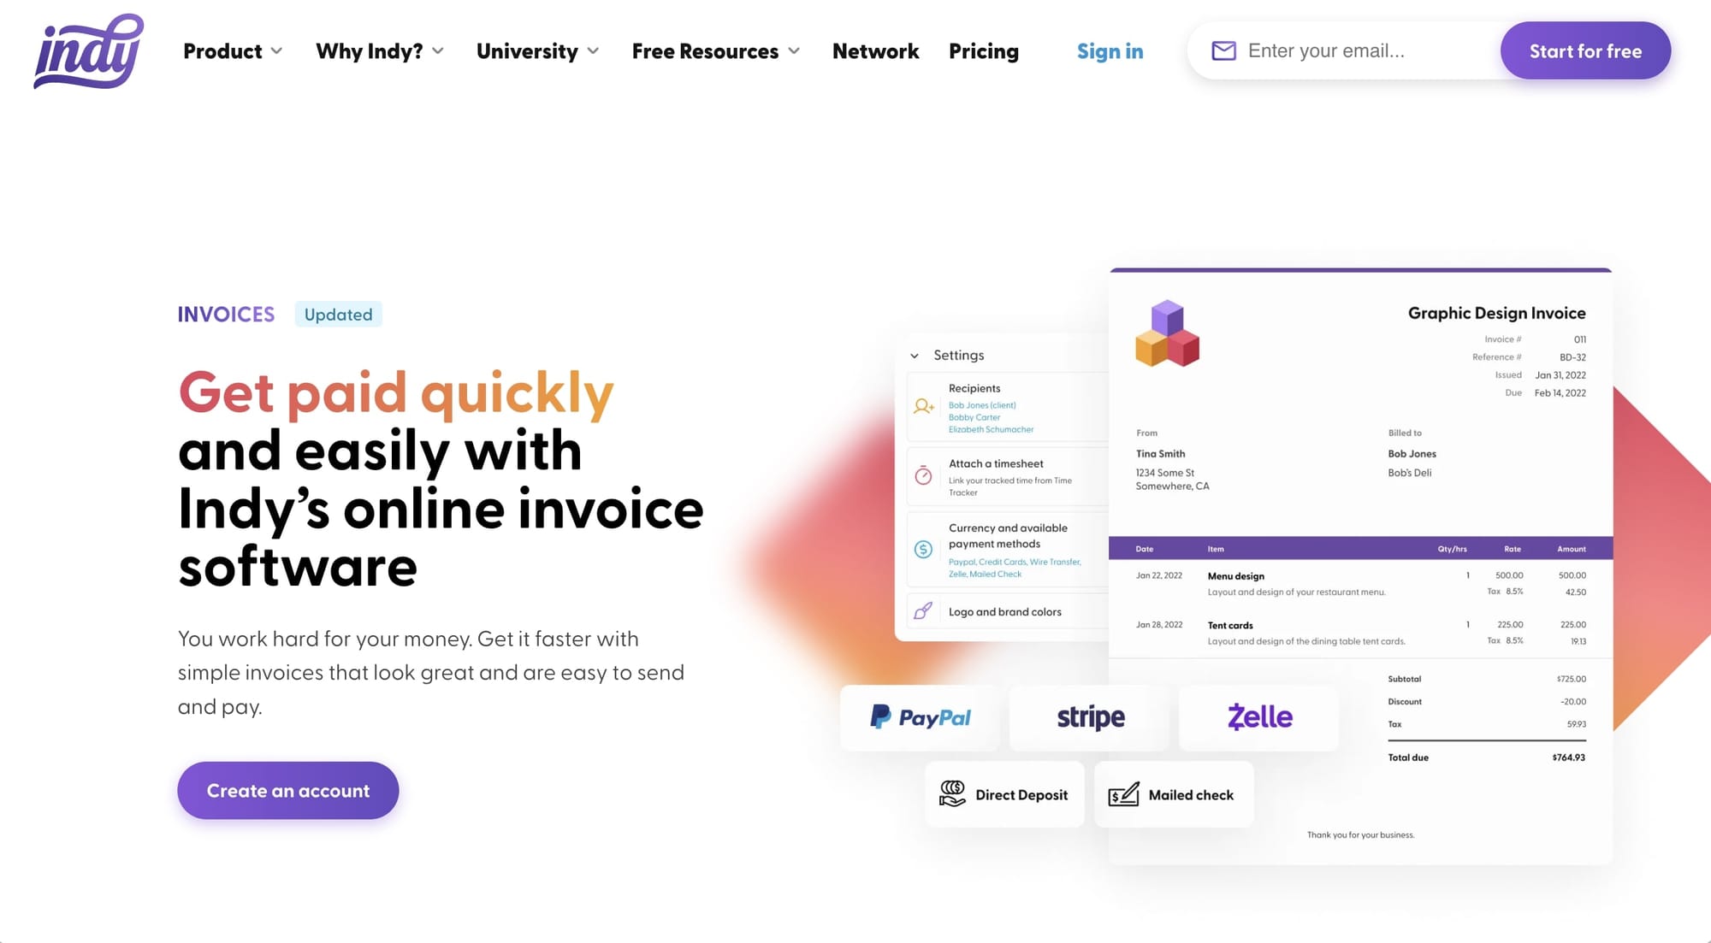Click the Zelle payment method icon

click(1259, 717)
